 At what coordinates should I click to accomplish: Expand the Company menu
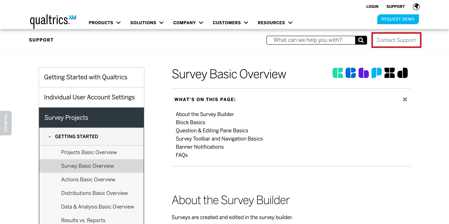click(x=188, y=23)
